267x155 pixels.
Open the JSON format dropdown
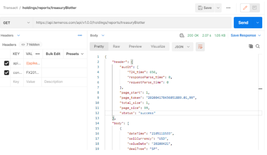click(182, 46)
